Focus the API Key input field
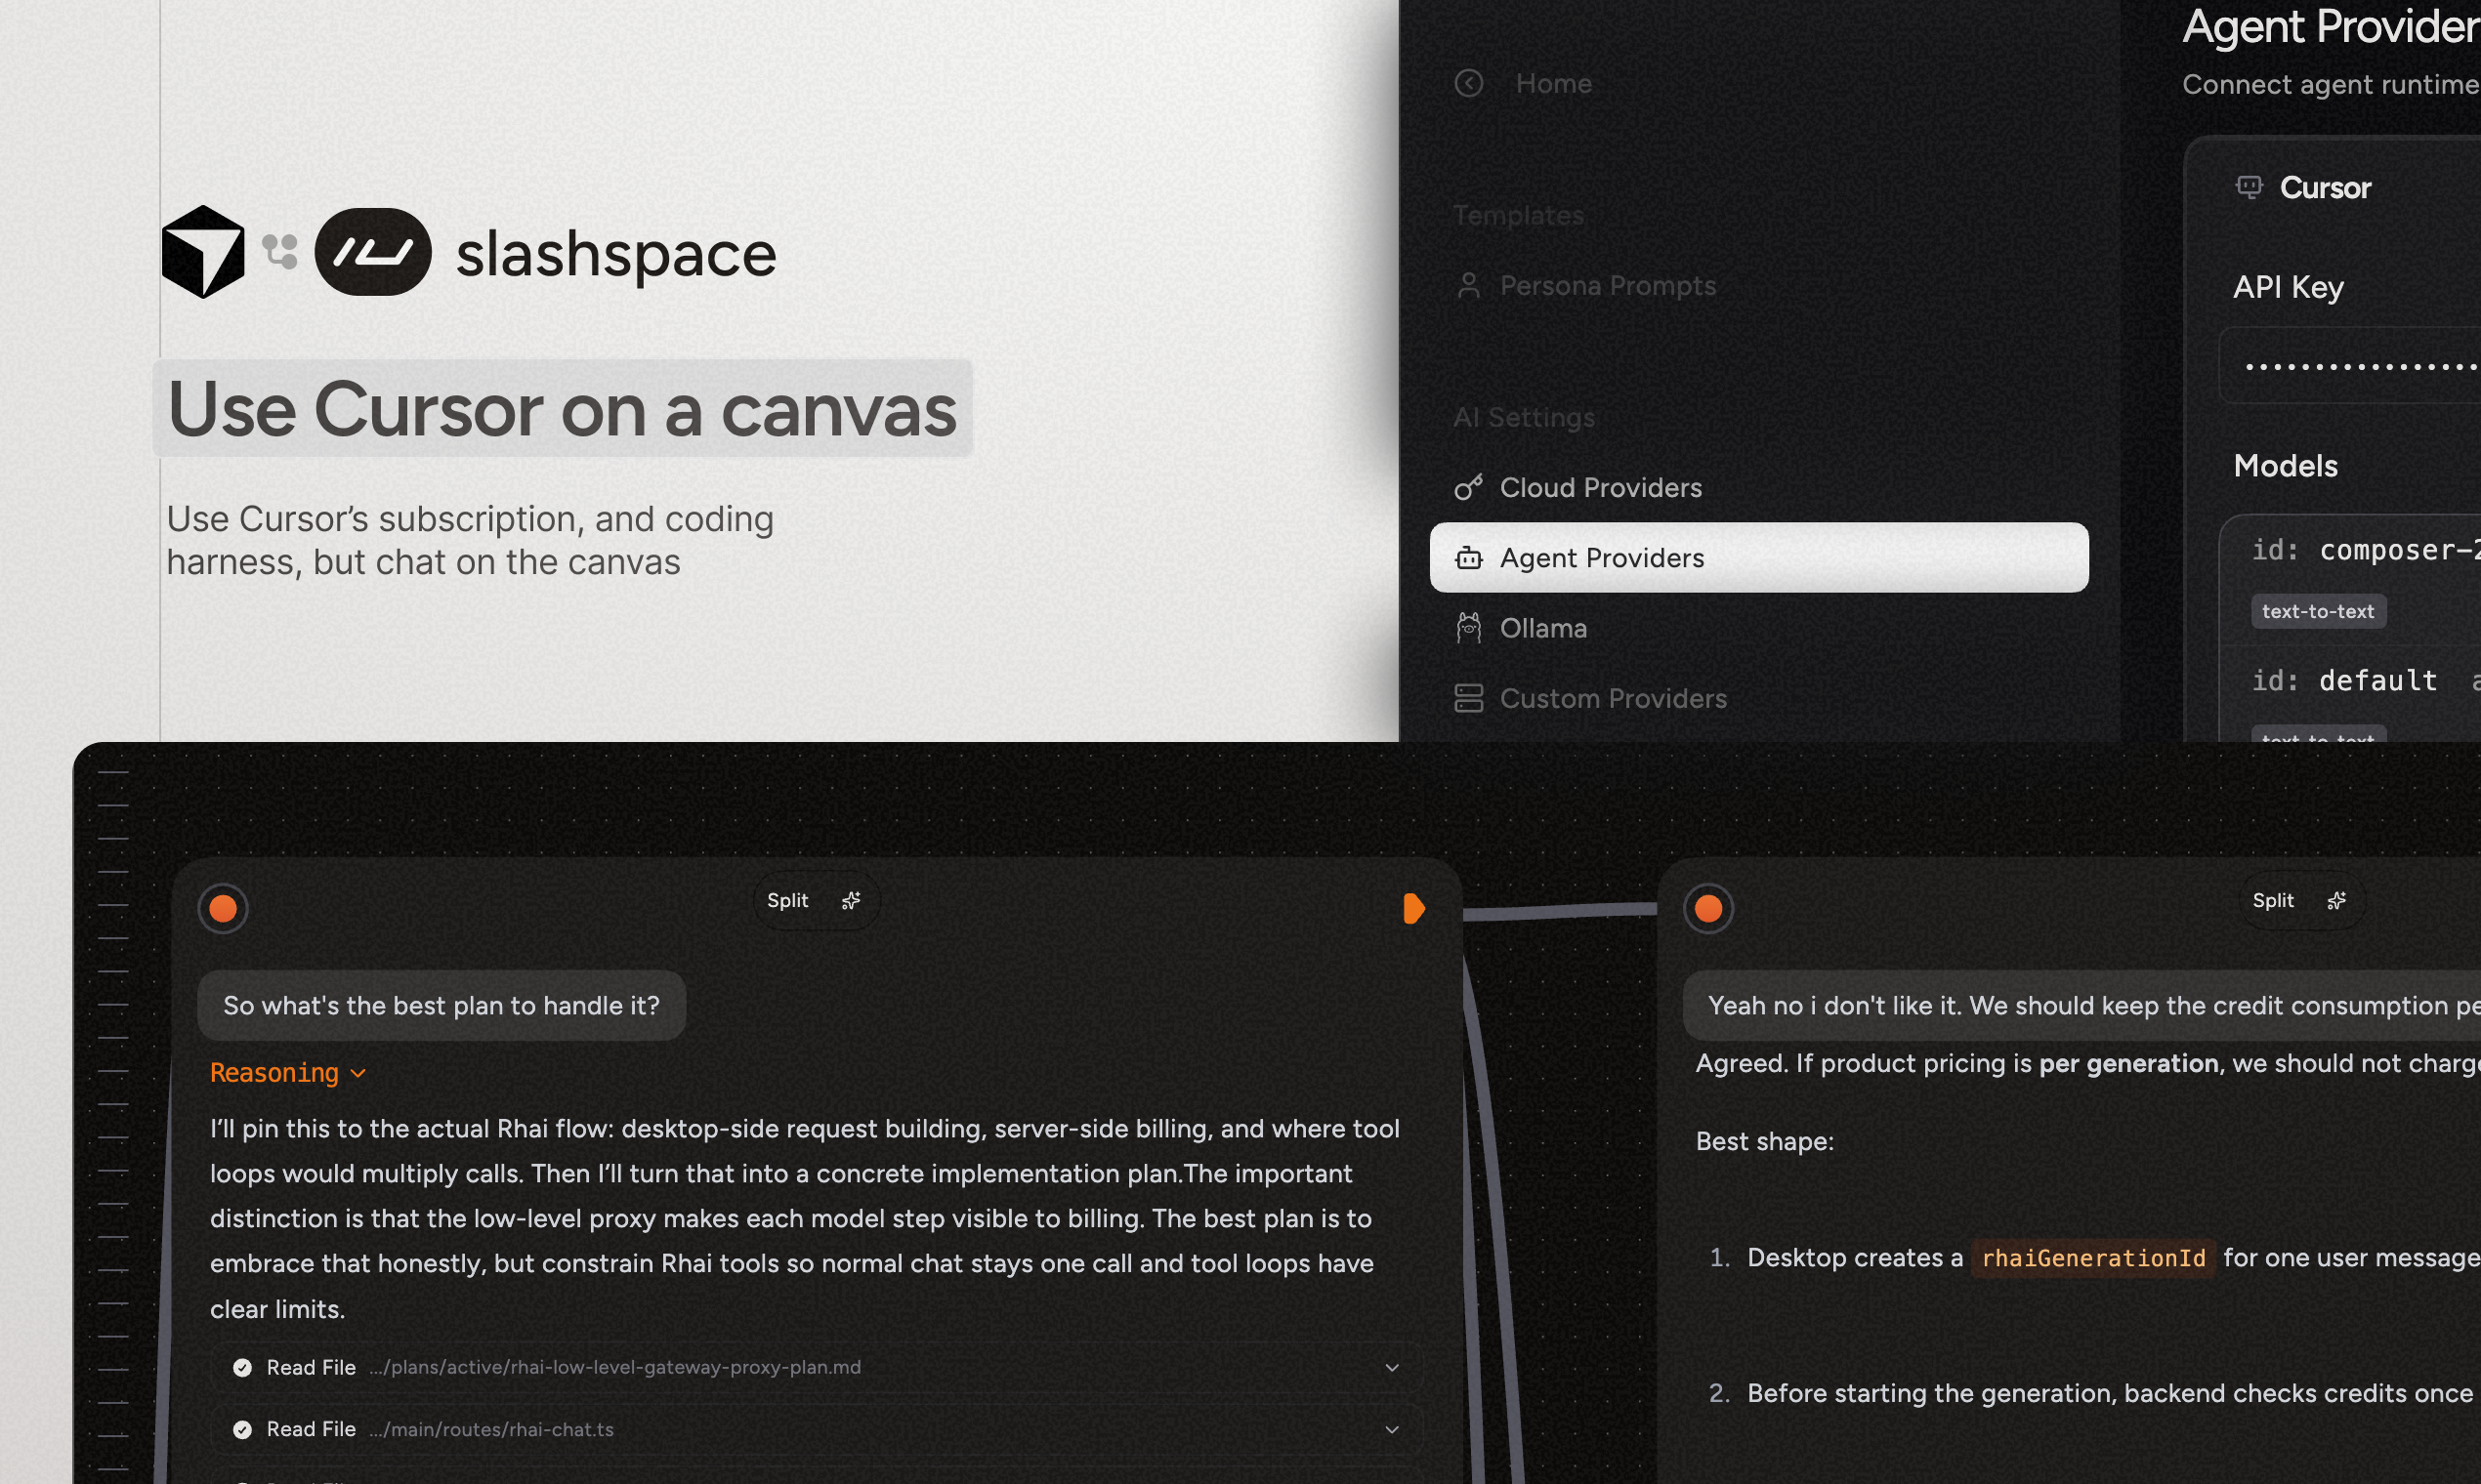2481x1484 pixels. [2350, 366]
